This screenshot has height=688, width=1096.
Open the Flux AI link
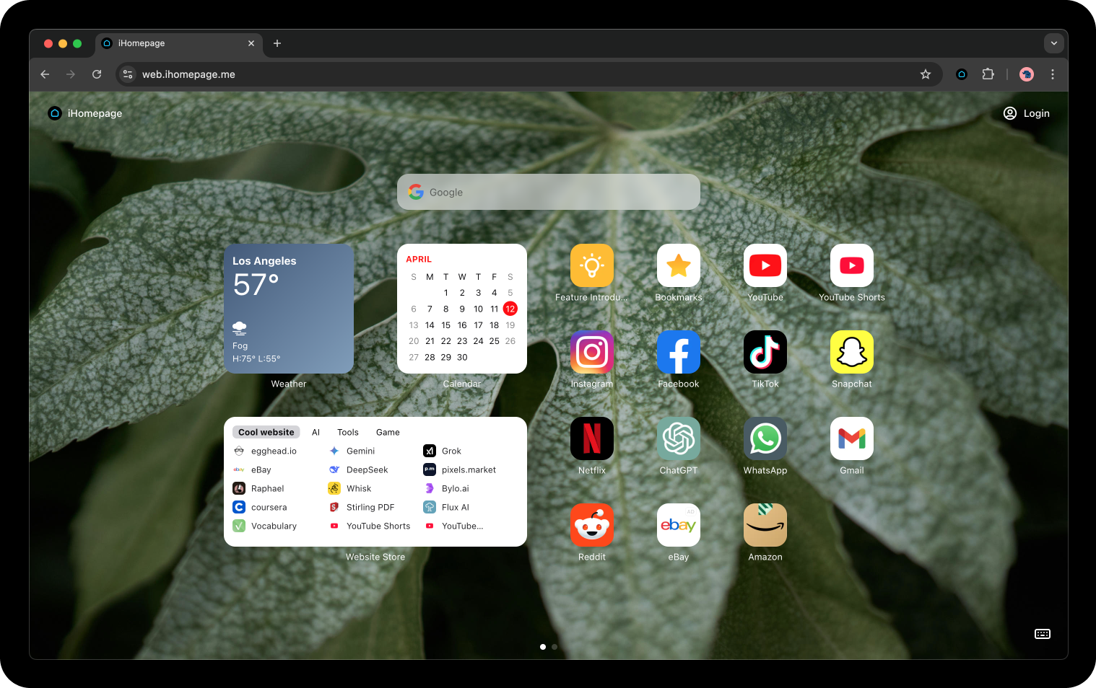click(x=446, y=507)
